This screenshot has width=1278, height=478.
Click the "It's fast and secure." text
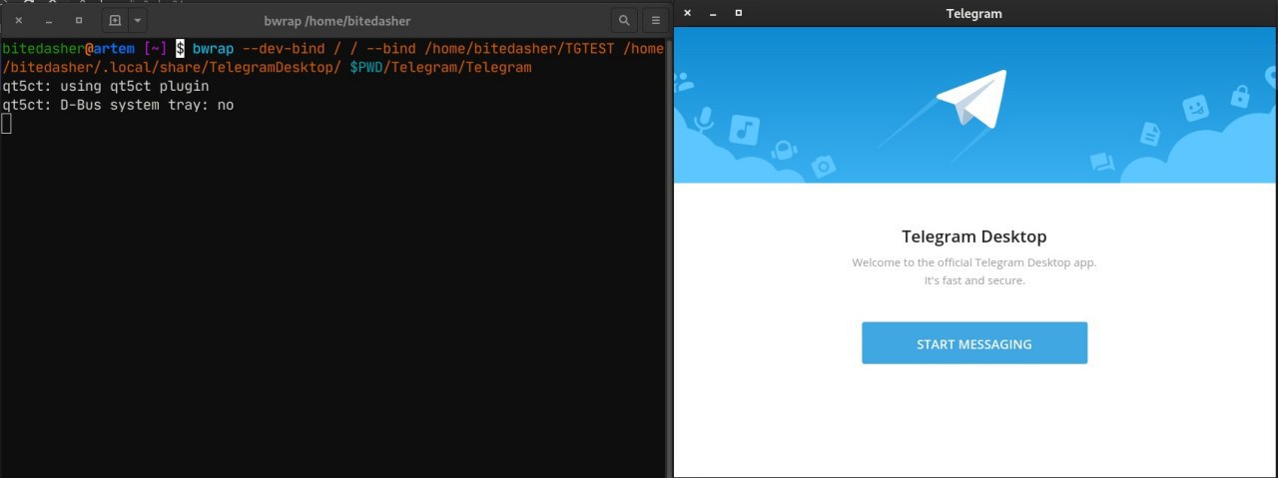pyautogui.click(x=973, y=280)
